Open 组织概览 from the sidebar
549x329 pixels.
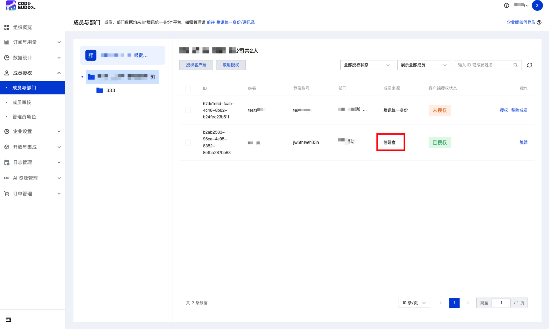[22, 27]
